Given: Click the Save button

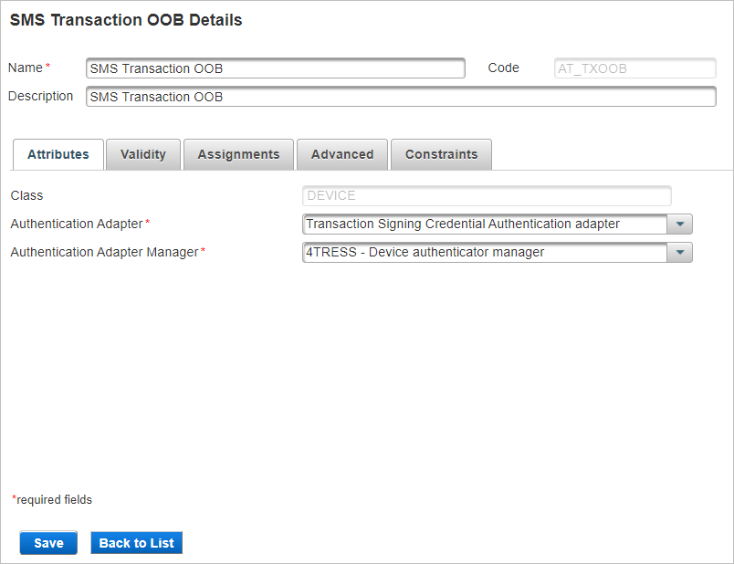Looking at the screenshot, I should 47,542.
